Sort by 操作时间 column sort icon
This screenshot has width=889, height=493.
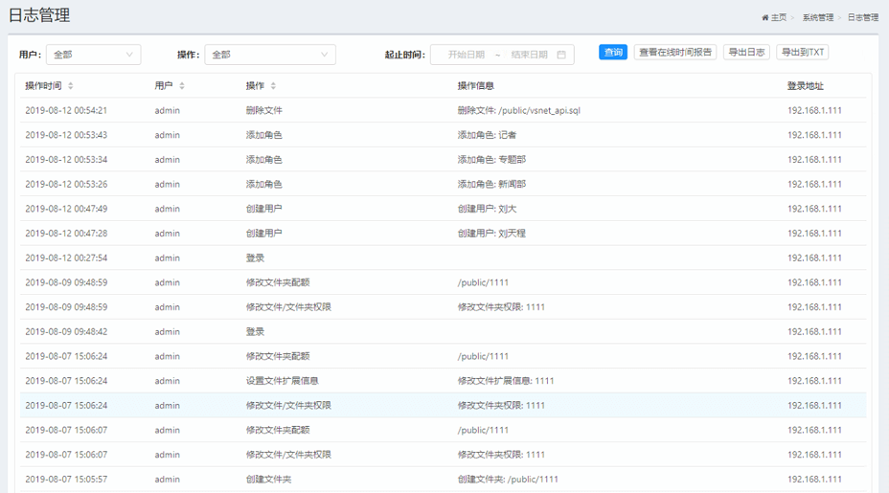point(71,86)
